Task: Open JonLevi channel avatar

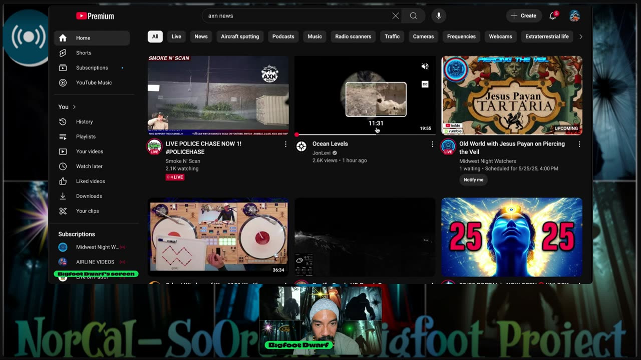Action: 301,146
